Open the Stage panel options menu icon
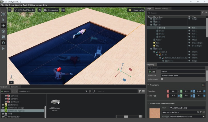The image size is (208, 122). coord(206,13)
